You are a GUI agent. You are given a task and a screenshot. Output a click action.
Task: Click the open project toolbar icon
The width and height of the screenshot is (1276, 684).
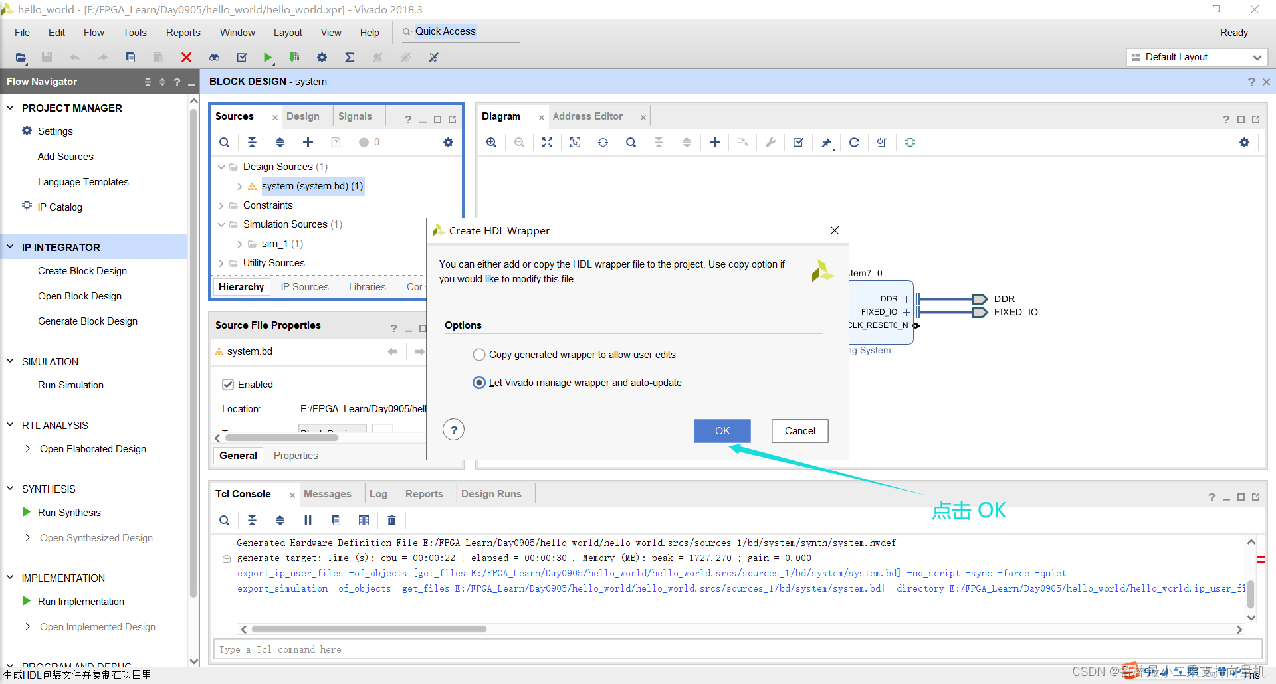[21, 58]
